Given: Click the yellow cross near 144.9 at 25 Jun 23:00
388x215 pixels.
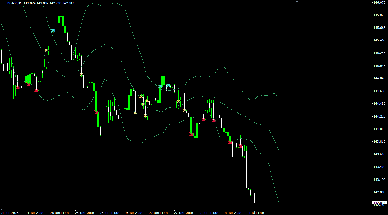Looking at the screenshot, I should [81, 74].
